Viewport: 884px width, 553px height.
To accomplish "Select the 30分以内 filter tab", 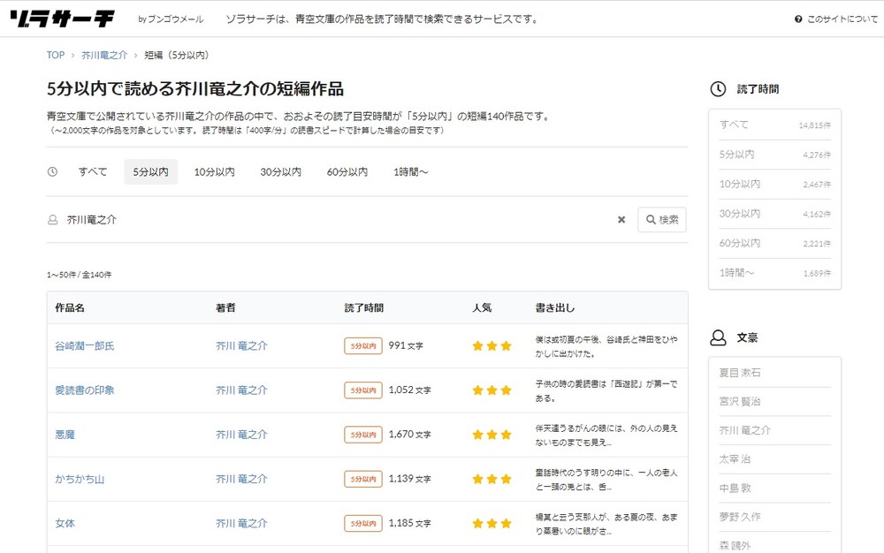I will click(280, 172).
